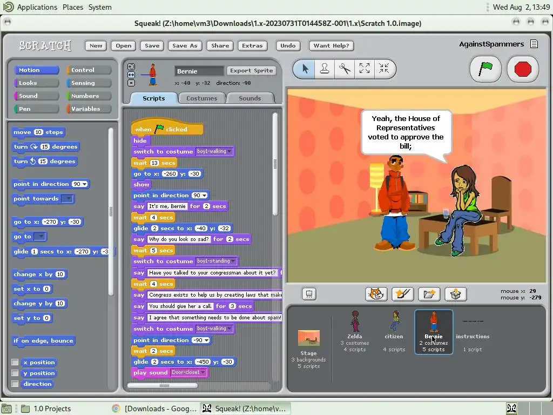Select the Zelda sprite thumbnail

(355, 331)
